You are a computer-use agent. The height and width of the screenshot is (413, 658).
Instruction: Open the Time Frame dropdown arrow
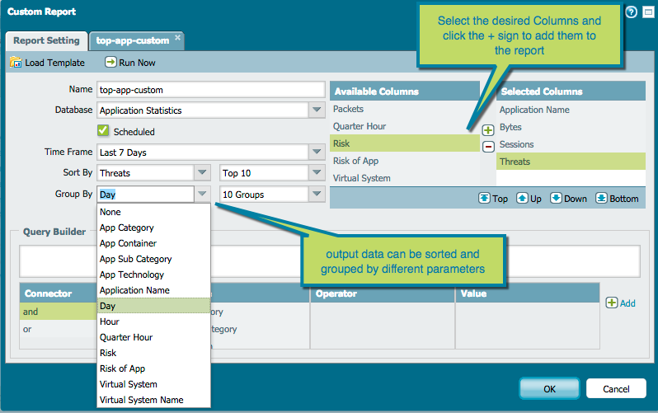pos(317,152)
